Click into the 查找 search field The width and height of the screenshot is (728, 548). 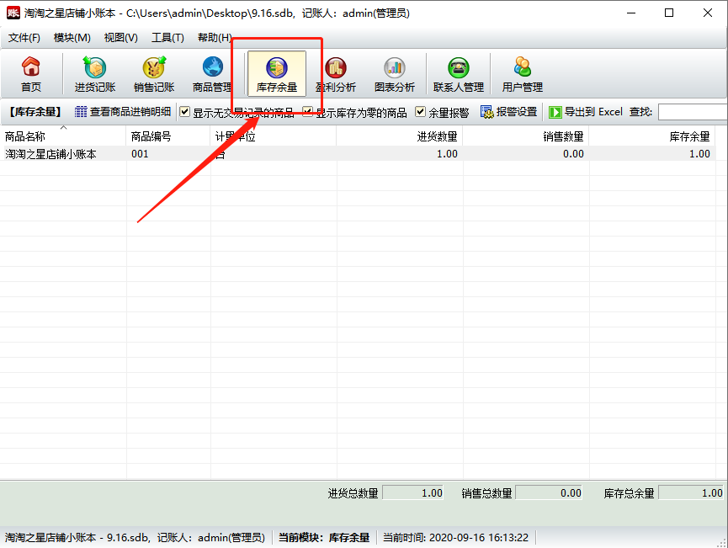[693, 112]
